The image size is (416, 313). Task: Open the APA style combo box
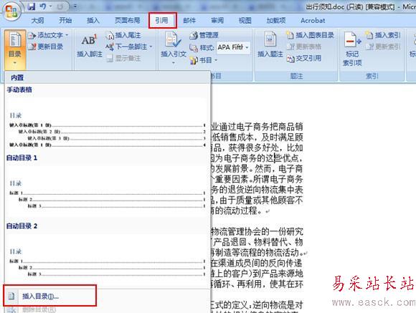[x=233, y=47]
